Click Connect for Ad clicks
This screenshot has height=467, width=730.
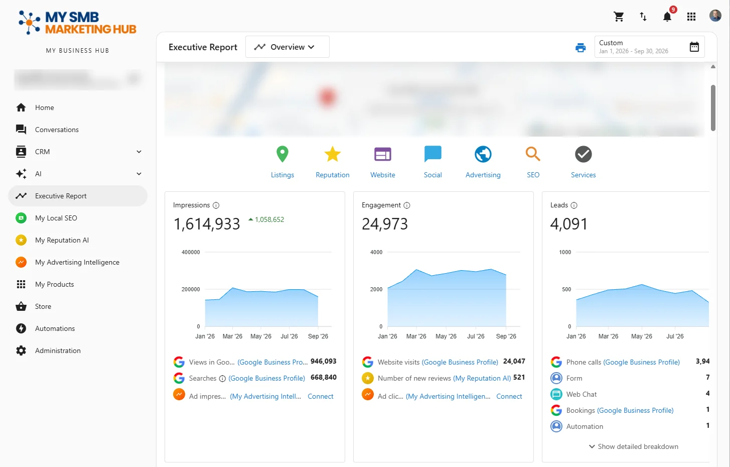pyautogui.click(x=509, y=396)
